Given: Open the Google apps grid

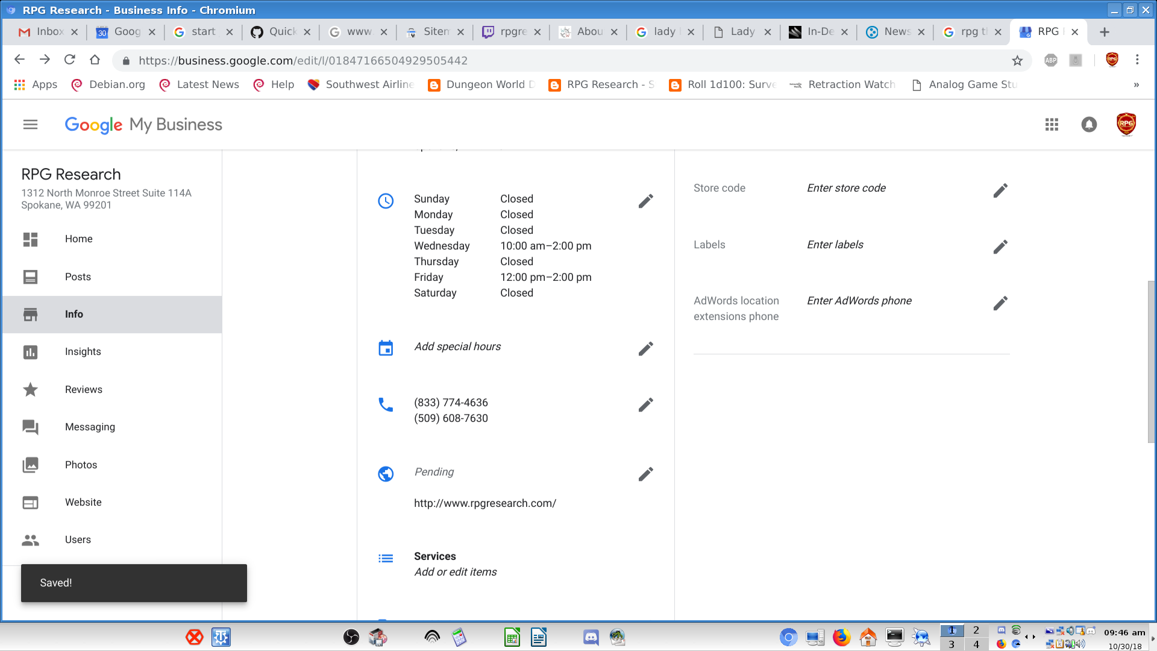Looking at the screenshot, I should coord(1052,125).
